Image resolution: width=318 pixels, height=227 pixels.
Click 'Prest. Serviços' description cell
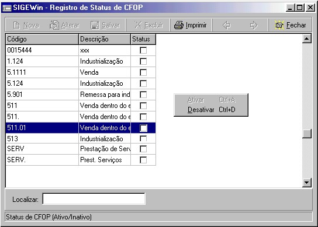pos(105,160)
